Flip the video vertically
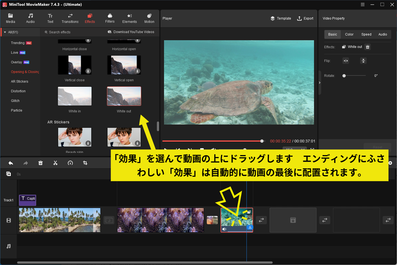 363,61
